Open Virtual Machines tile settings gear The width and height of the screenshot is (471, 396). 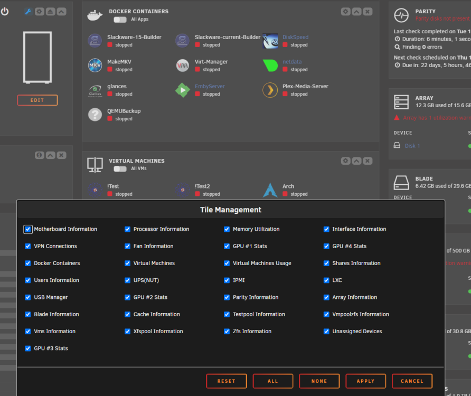pyautogui.click(x=346, y=161)
